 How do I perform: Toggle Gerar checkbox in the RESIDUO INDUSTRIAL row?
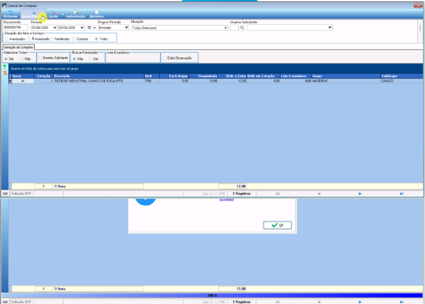coord(22,81)
